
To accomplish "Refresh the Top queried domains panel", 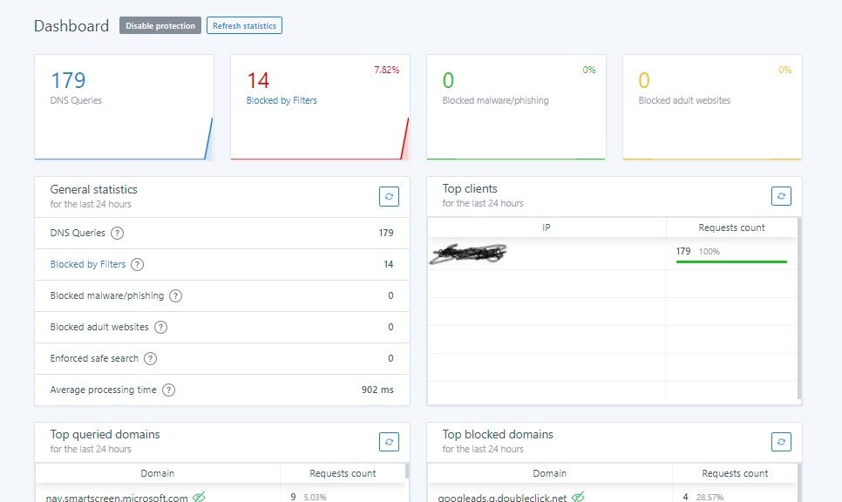I will pos(389,442).
